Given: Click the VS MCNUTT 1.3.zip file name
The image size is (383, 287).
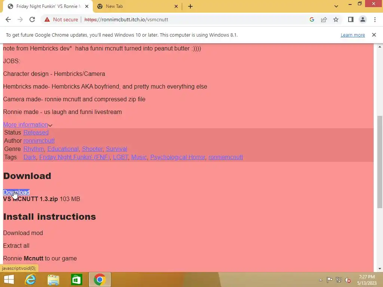Looking at the screenshot, I should point(30,199).
